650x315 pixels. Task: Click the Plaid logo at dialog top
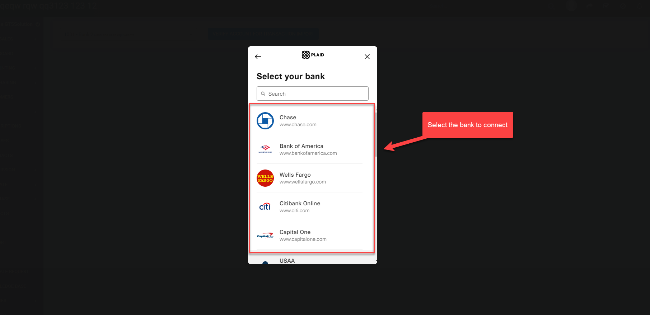pyautogui.click(x=313, y=55)
